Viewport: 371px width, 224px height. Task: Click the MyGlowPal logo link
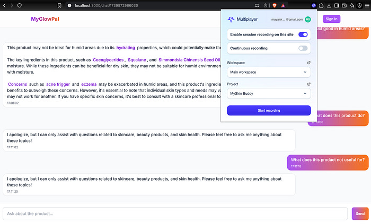[45, 19]
